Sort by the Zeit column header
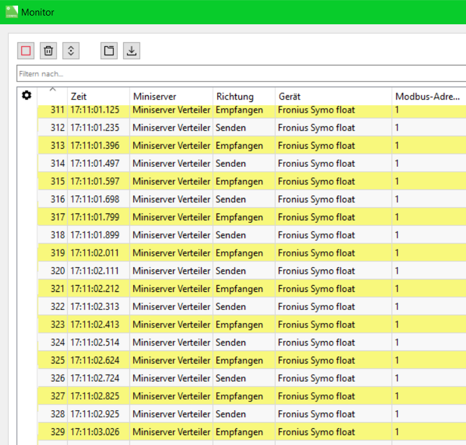 pos(79,96)
